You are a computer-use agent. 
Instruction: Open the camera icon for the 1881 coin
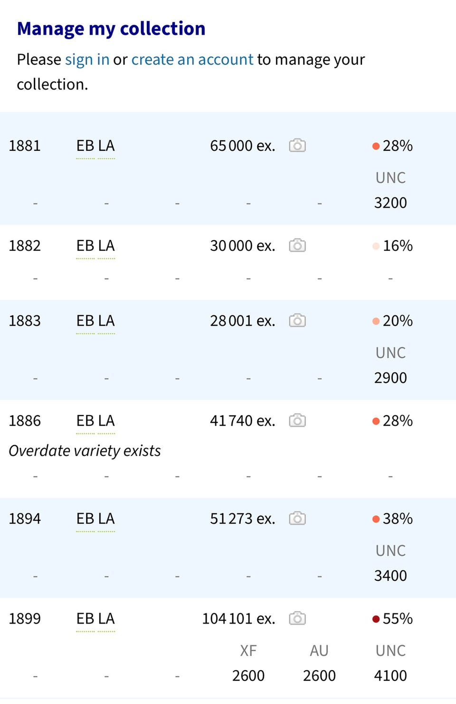[297, 145]
